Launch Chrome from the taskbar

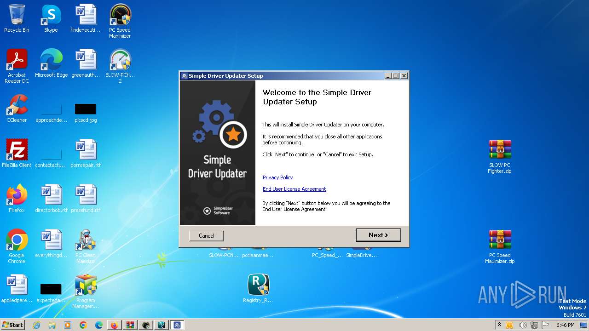coord(83,325)
